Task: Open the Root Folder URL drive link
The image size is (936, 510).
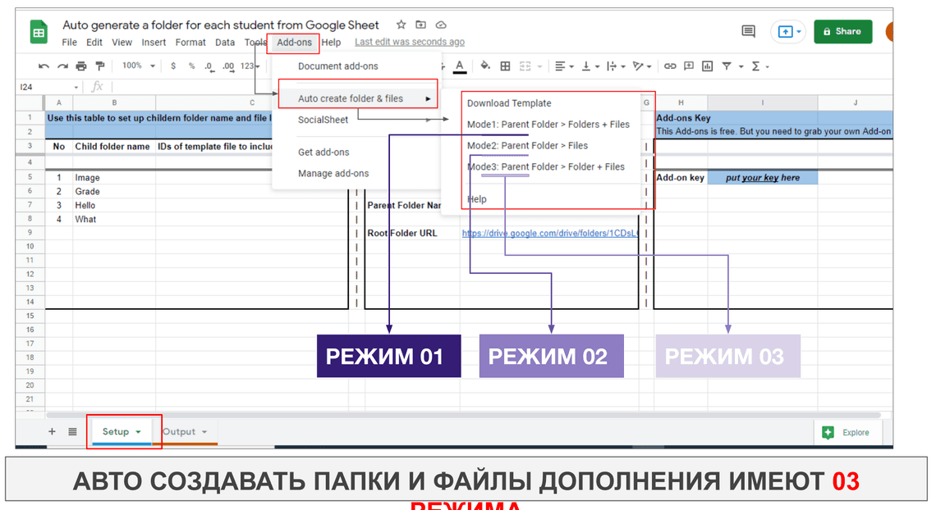Action: [548, 233]
